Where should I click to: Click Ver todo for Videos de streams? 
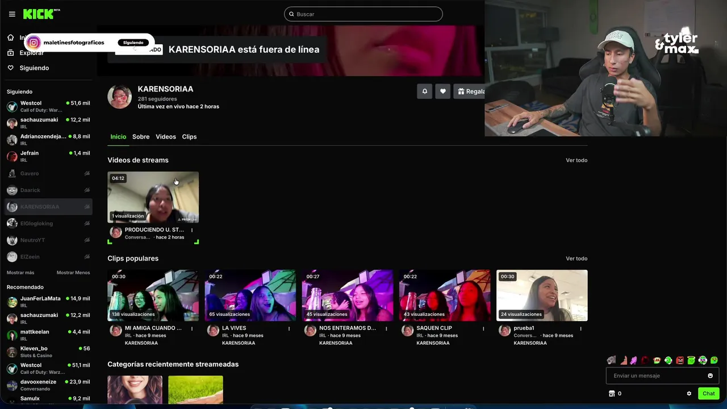click(576, 160)
